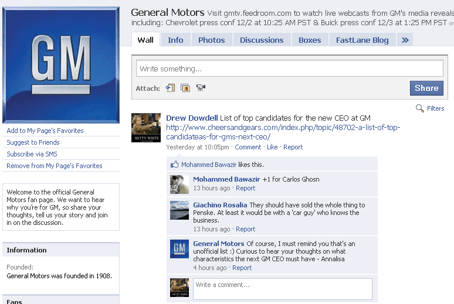Click the thumbs-up like icon
The image size is (454, 304).
(x=174, y=165)
